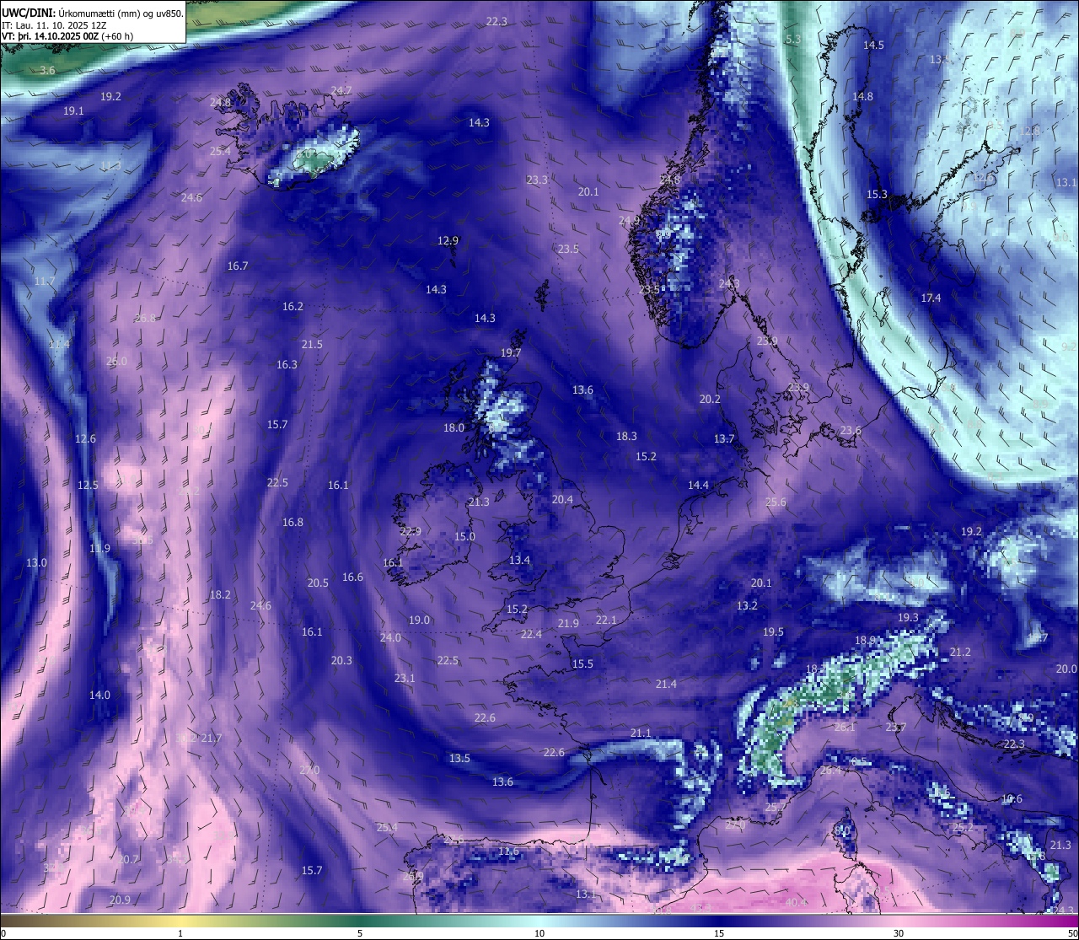Click the 19.7 value north of Scotland

tap(511, 353)
